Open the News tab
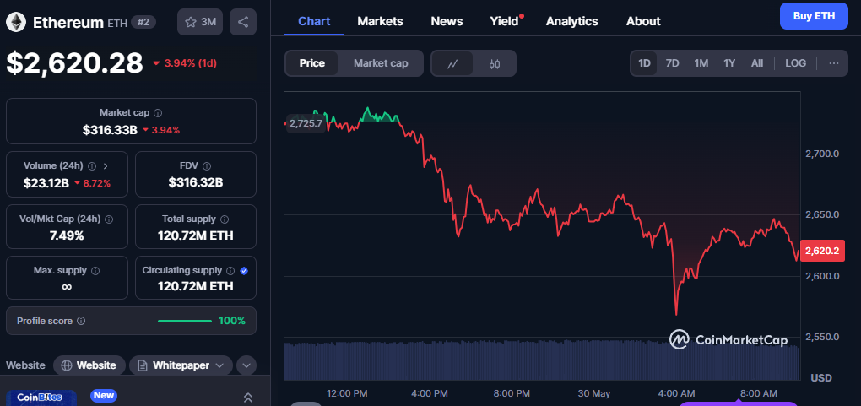This screenshot has width=861, height=406. pos(447,21)
